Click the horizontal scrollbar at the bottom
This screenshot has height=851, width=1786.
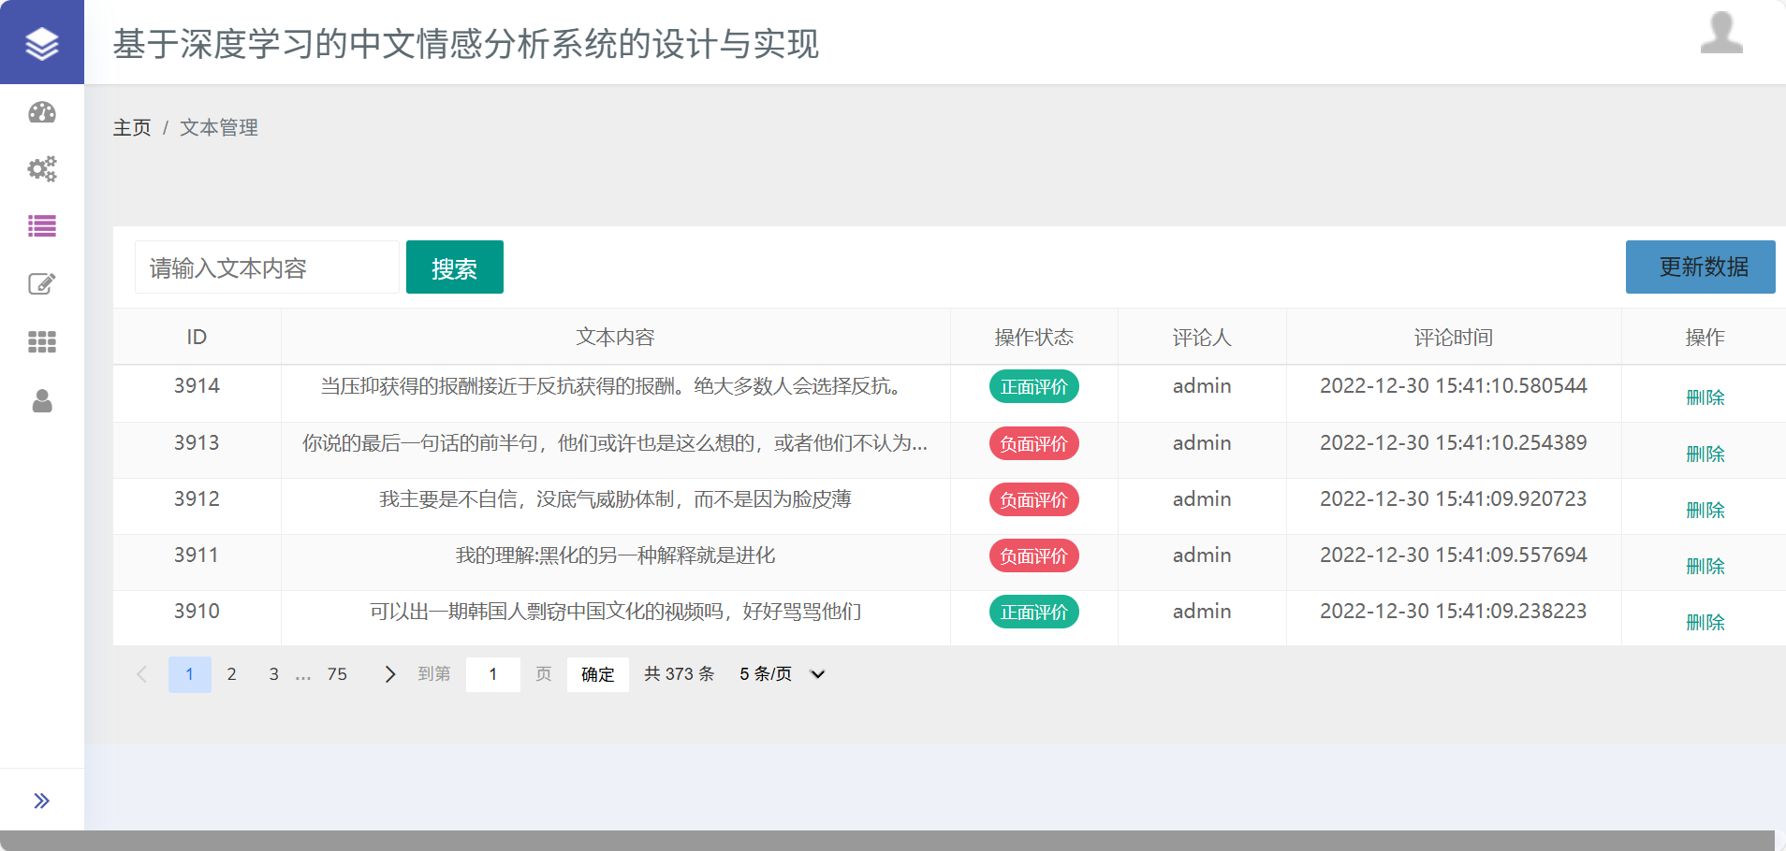(887, 841)
